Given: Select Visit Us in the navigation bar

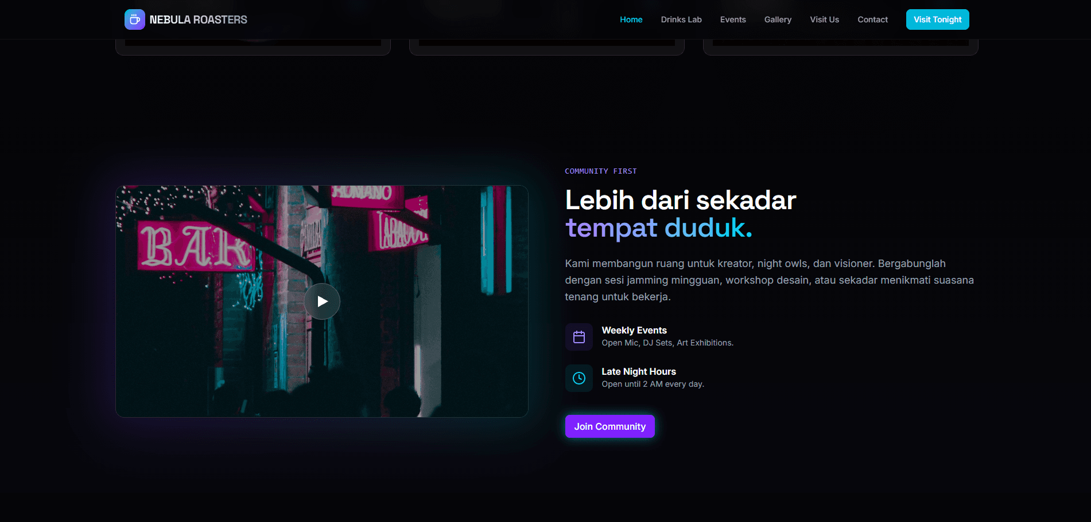Looking at the screenshot, I should [x=824, y=19].
